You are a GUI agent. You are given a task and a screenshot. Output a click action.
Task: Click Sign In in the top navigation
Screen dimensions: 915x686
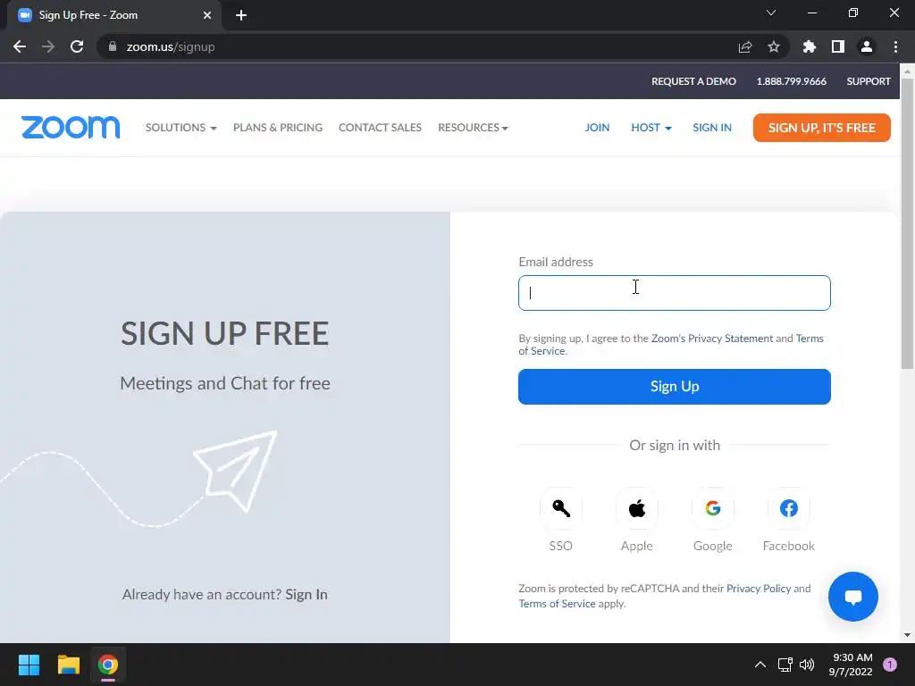point(712,127)
